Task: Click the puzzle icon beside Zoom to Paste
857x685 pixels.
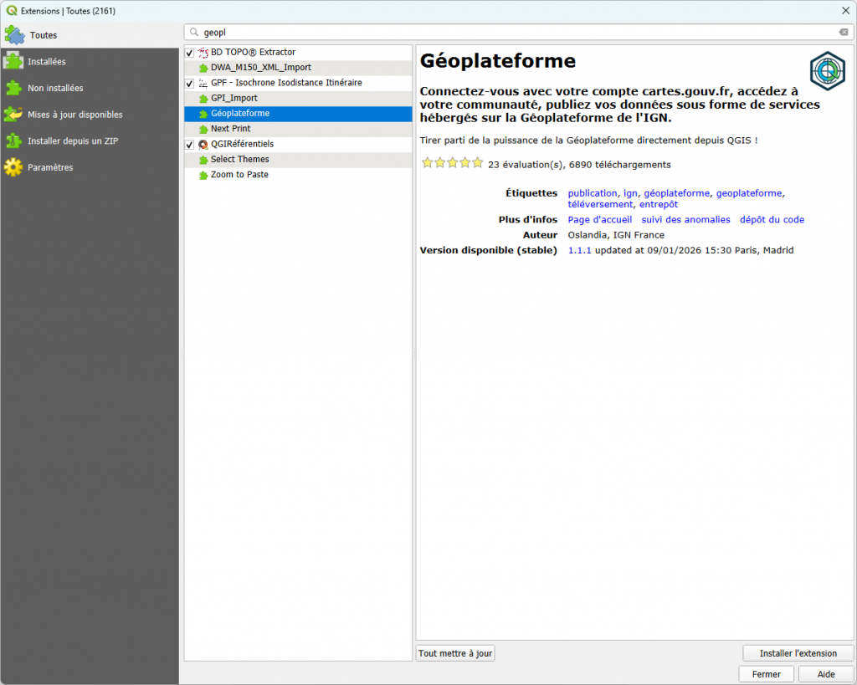Action: (203, 175)
